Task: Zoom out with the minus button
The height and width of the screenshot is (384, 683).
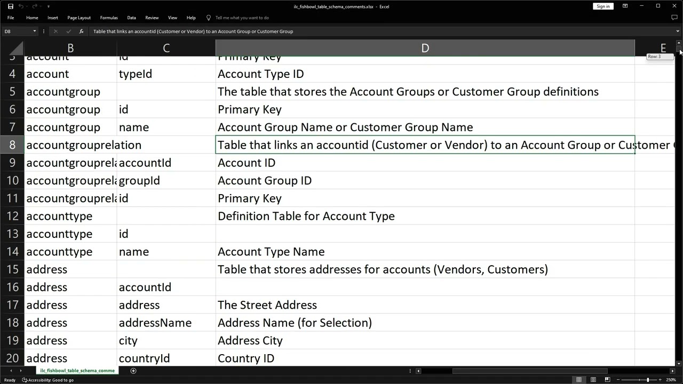Action: pos(618,380)
